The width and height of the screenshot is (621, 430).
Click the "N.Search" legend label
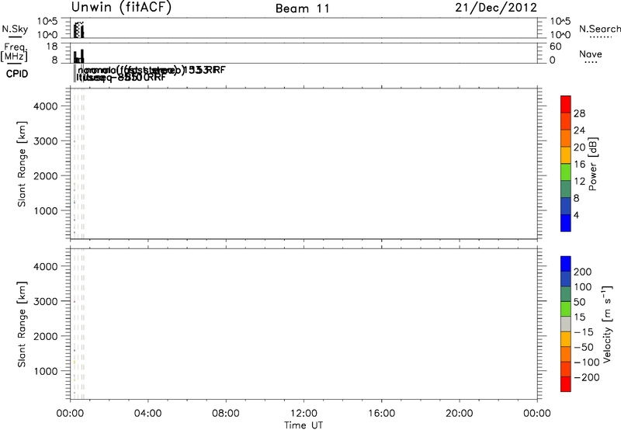pos(599,29)
